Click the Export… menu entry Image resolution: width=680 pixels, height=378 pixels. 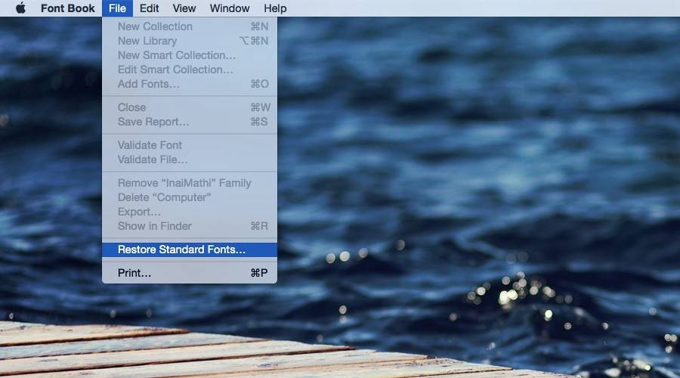(190, 212)
